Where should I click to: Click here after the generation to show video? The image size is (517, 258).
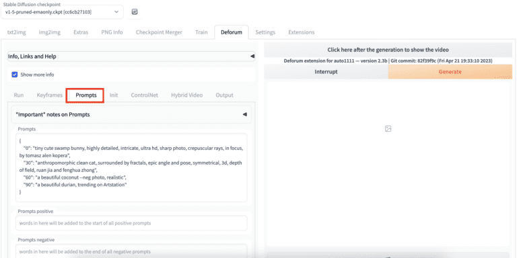(388, 50)
